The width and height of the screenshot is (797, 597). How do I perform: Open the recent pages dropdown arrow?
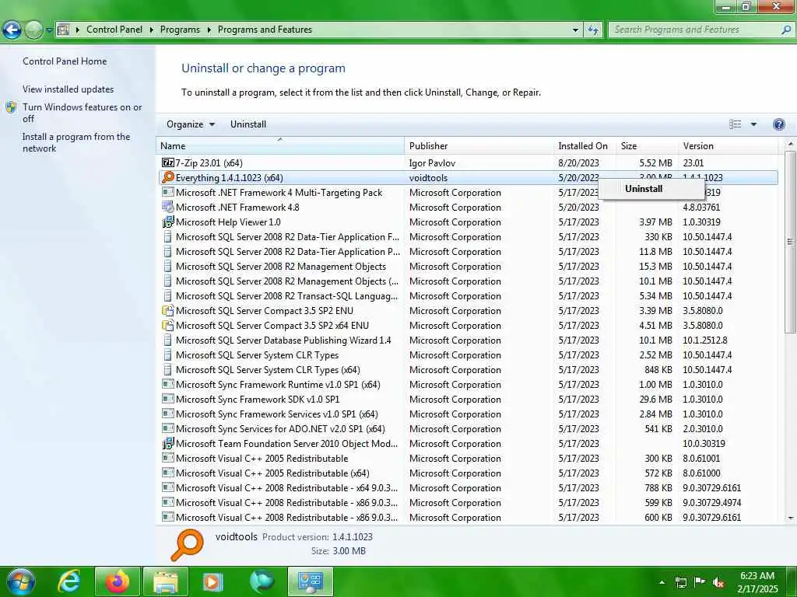click(x=49, y=30)
